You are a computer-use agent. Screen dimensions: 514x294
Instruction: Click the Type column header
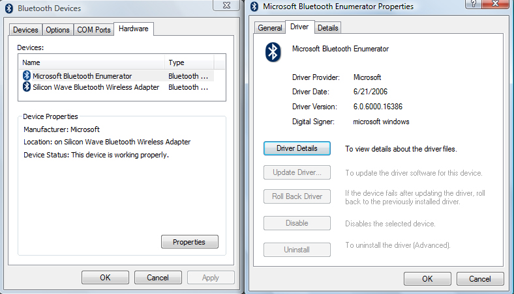(x=189, y=62)
